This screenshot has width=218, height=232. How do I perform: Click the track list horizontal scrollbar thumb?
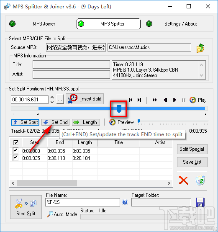pos(47,183)
